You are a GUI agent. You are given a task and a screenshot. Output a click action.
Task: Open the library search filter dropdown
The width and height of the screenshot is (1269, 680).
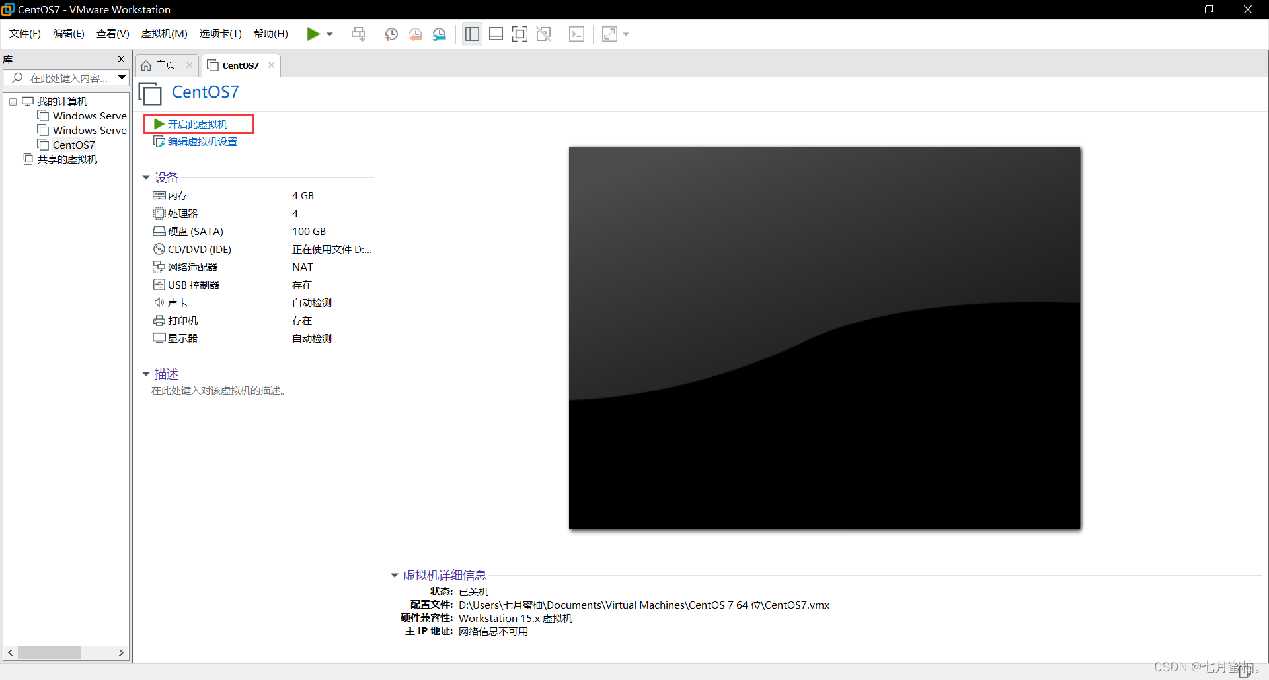pyautogui.click(x=122, y=78)
